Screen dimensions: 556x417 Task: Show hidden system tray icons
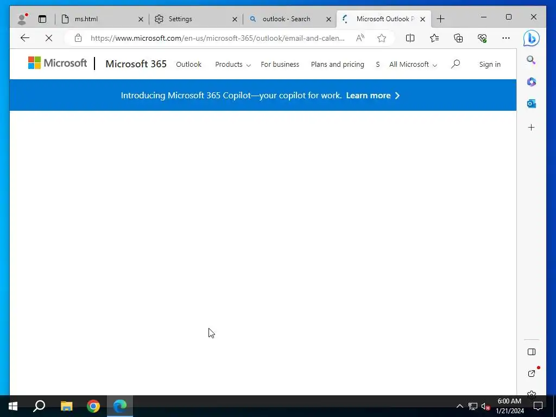click(x=459, y=406)
